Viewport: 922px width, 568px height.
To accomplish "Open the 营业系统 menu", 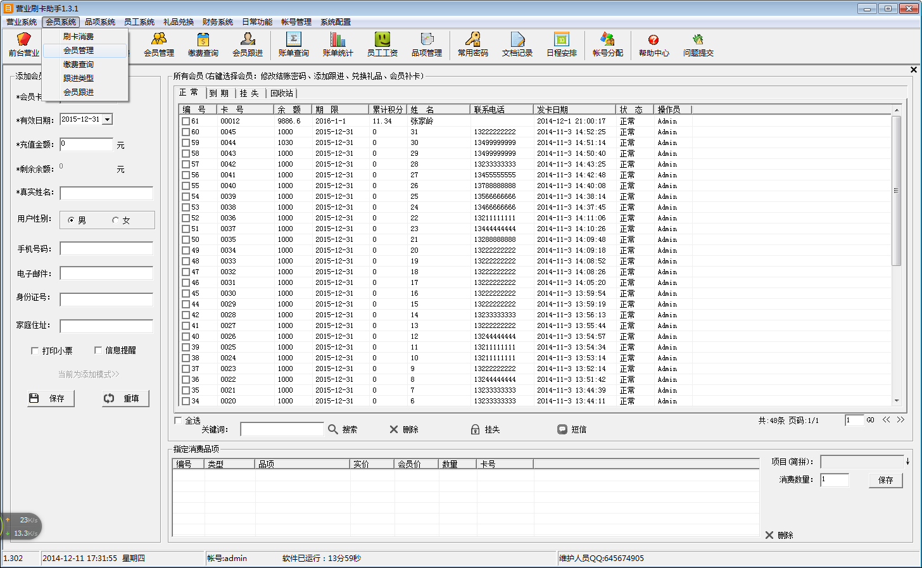I will (22, 22).
